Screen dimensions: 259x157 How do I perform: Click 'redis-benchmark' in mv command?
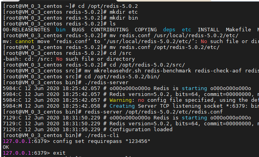[168, 71]
